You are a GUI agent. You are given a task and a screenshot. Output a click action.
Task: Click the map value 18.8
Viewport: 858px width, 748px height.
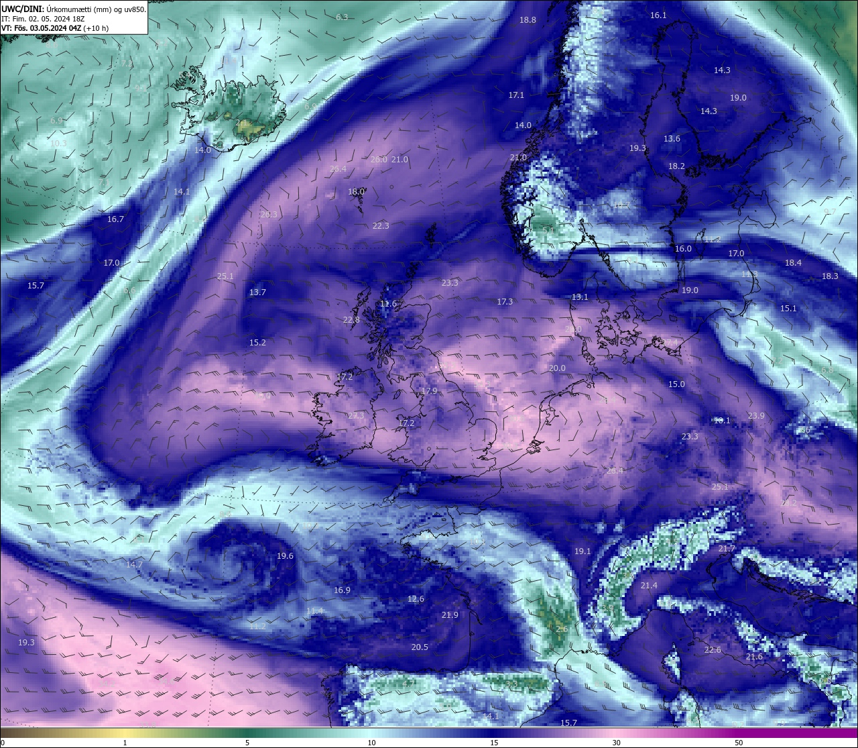click(528, 20)
